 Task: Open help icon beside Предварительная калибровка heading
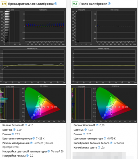pyautogui.click(x=55, y=4)
